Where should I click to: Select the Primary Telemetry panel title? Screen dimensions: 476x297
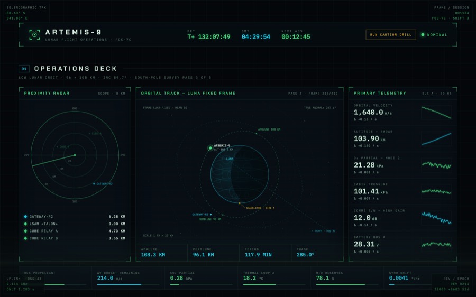[380, 93]
